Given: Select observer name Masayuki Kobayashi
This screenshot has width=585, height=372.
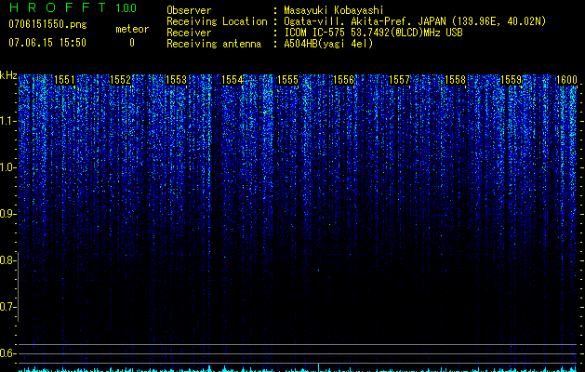Looking at the screenshot, I should tap(334, 10).
